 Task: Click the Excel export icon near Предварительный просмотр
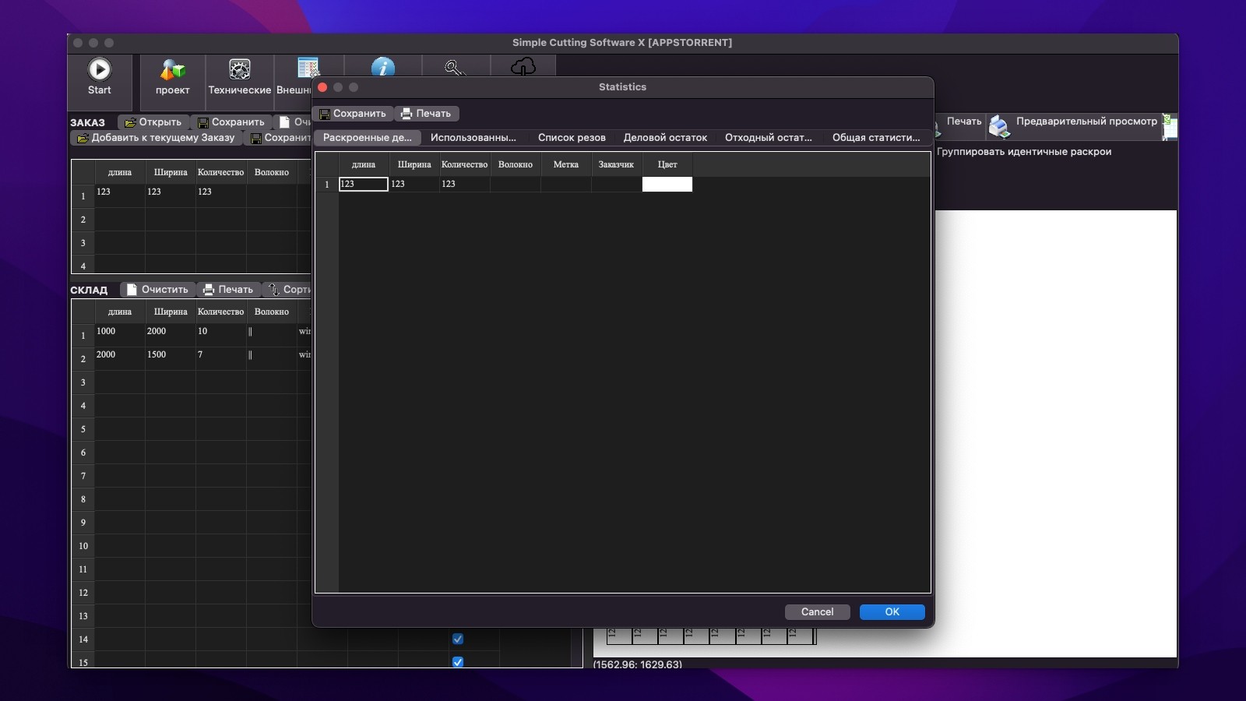1170,126
